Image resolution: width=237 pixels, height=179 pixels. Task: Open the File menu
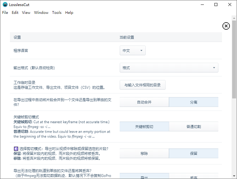(x=5, y=13)
